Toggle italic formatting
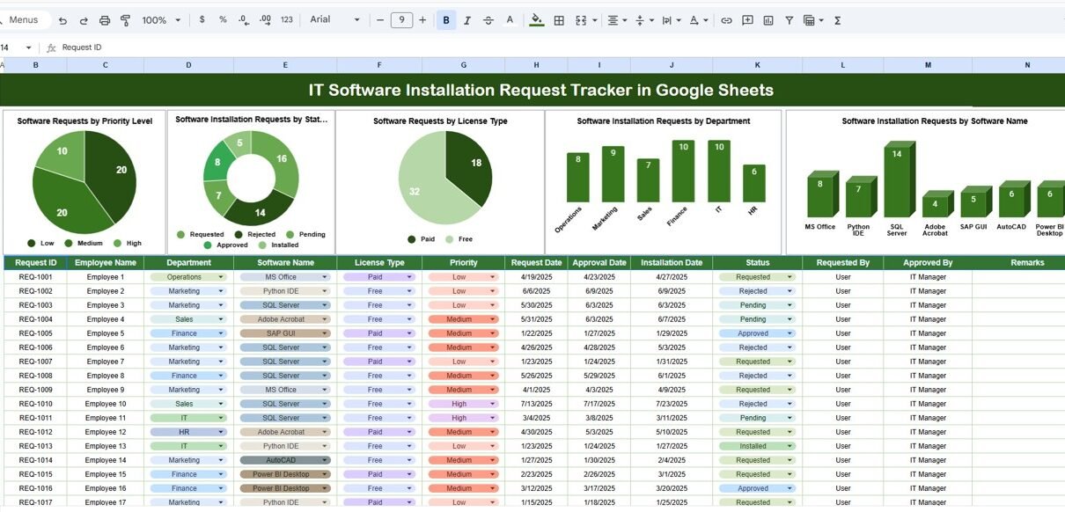 pyautogui.click(x=467, y=20)
